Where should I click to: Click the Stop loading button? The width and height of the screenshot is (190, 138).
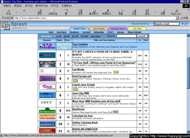coord(39,12)
